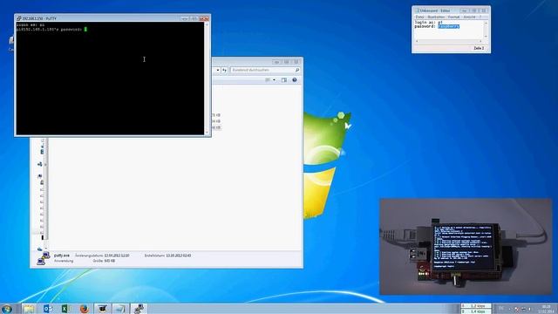
Task: Launch Firefox from the taskbar
Action: pos(84,308)
